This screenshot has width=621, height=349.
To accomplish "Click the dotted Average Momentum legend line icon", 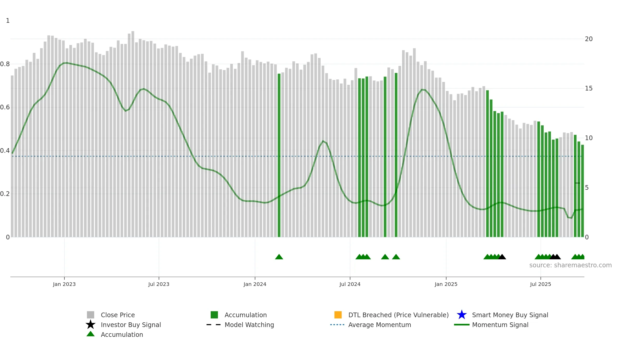I will coord(337,325).
